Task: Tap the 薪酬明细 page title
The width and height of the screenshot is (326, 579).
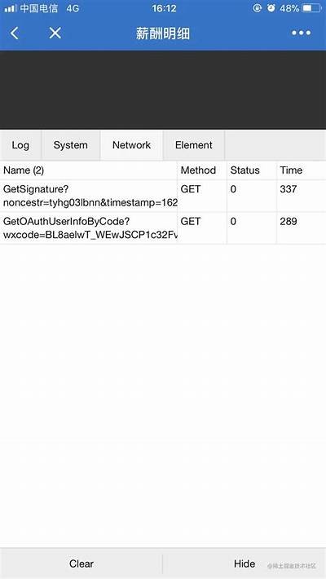Action: 163,33
